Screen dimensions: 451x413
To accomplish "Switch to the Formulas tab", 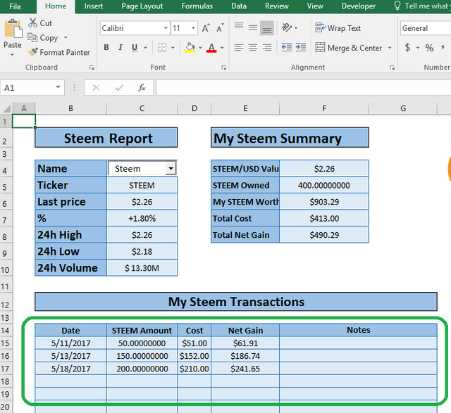I will tap(197, 6).
